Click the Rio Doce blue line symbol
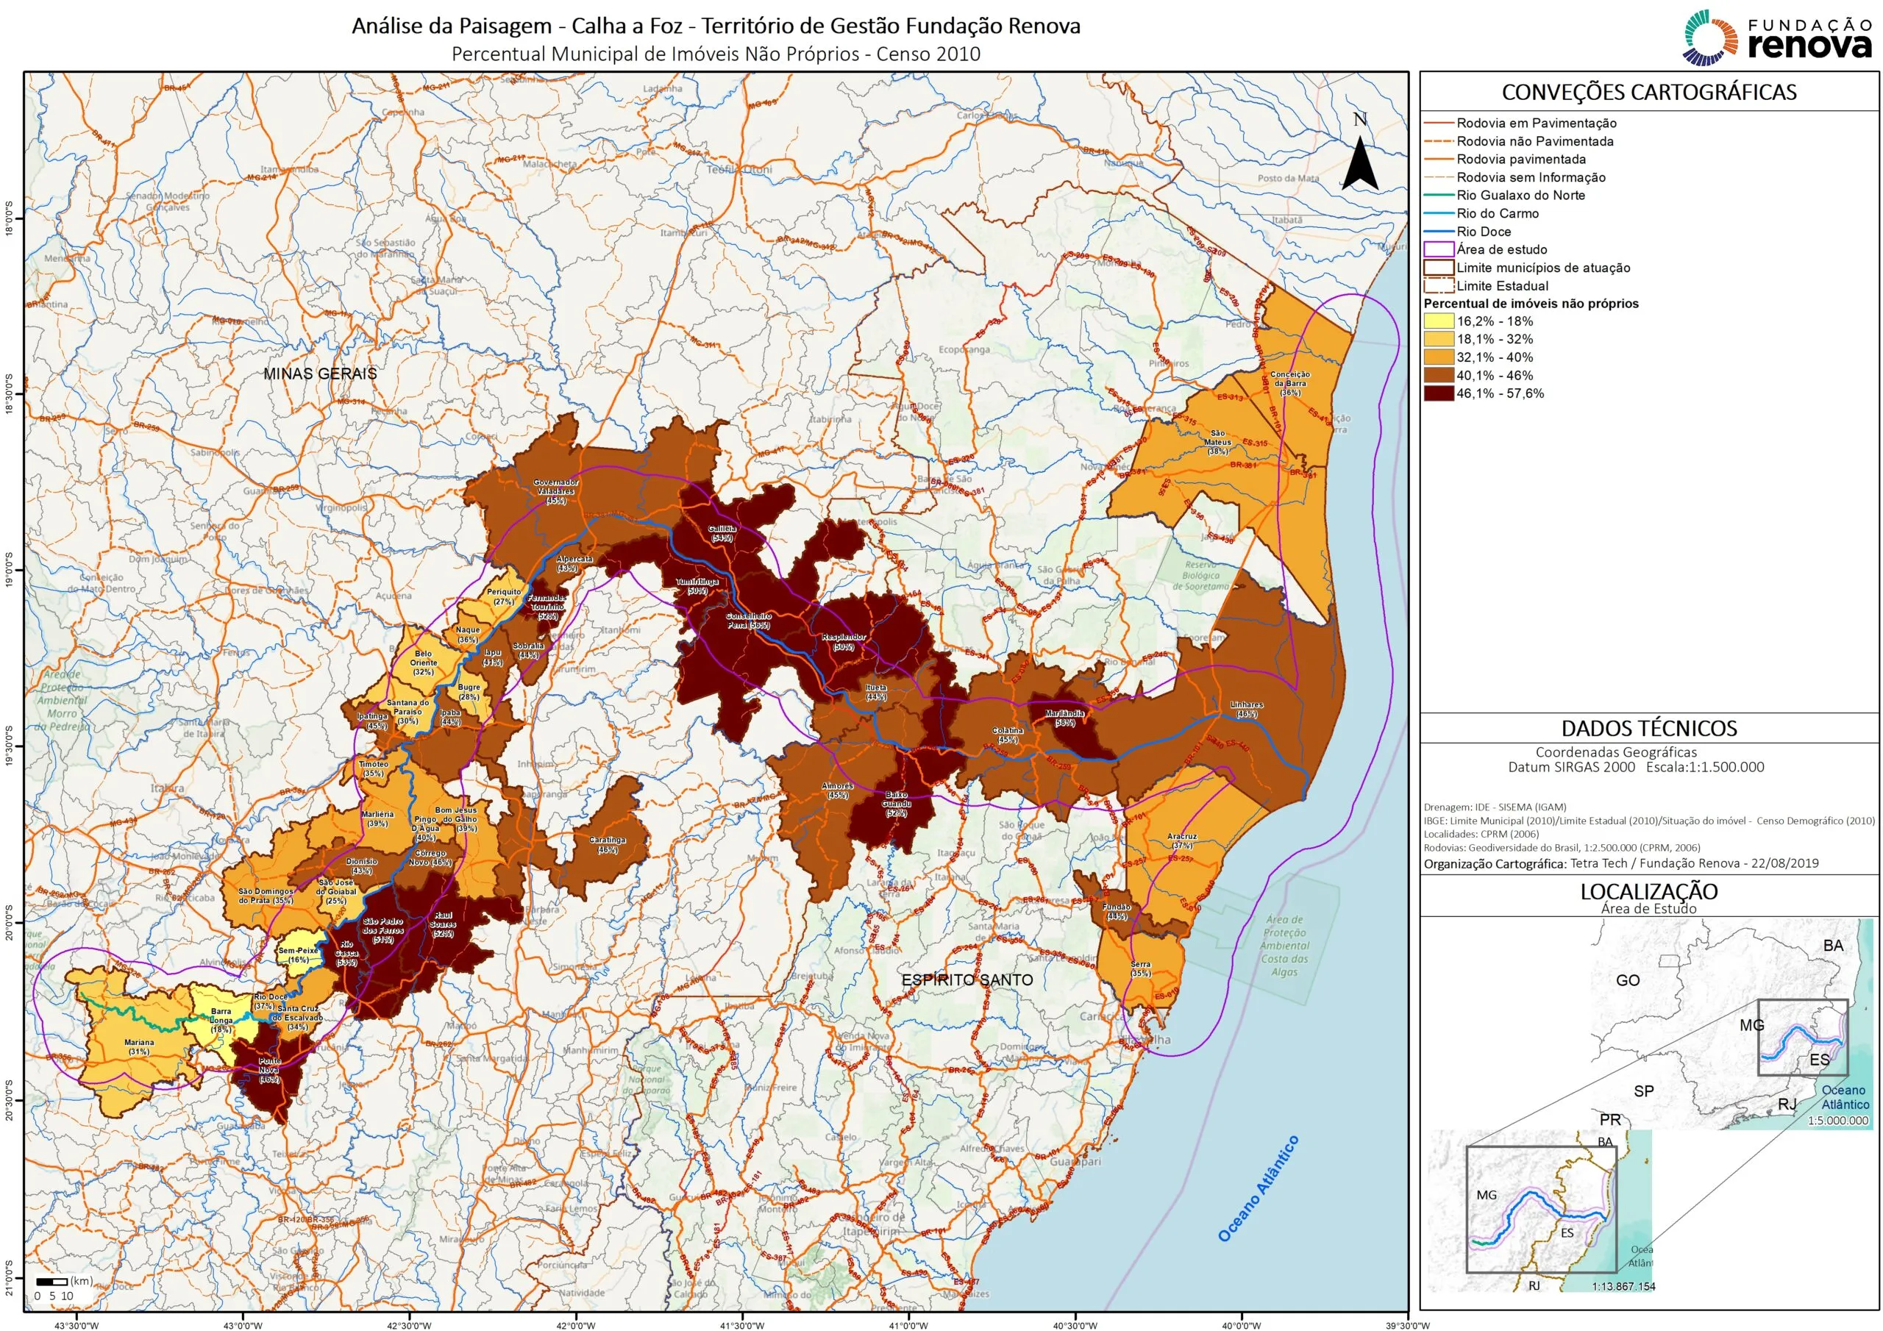This screenshot has width=1883, height=1331. point(1439,231)
